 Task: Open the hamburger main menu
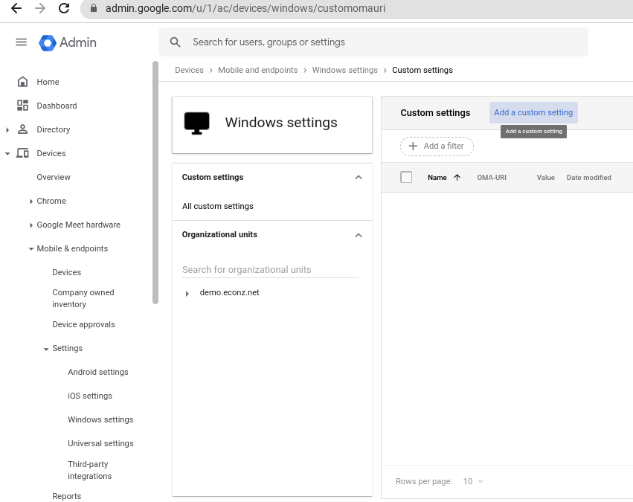[21, 42]
